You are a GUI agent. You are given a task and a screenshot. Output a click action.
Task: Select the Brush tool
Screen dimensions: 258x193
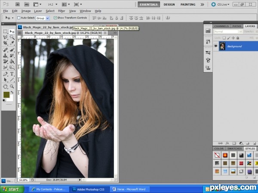tap(12, 50)
